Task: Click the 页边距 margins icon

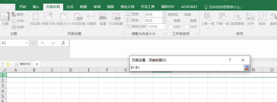Action: click(35, 17)
